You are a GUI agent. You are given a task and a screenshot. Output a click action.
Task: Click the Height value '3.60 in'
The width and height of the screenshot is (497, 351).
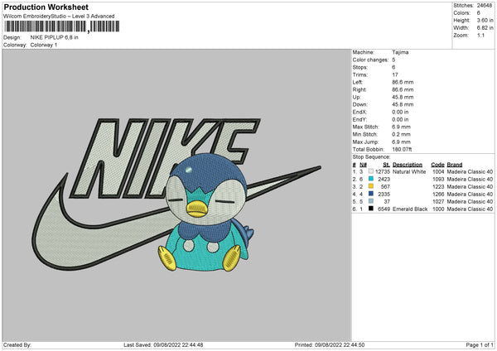coord(485,20)
